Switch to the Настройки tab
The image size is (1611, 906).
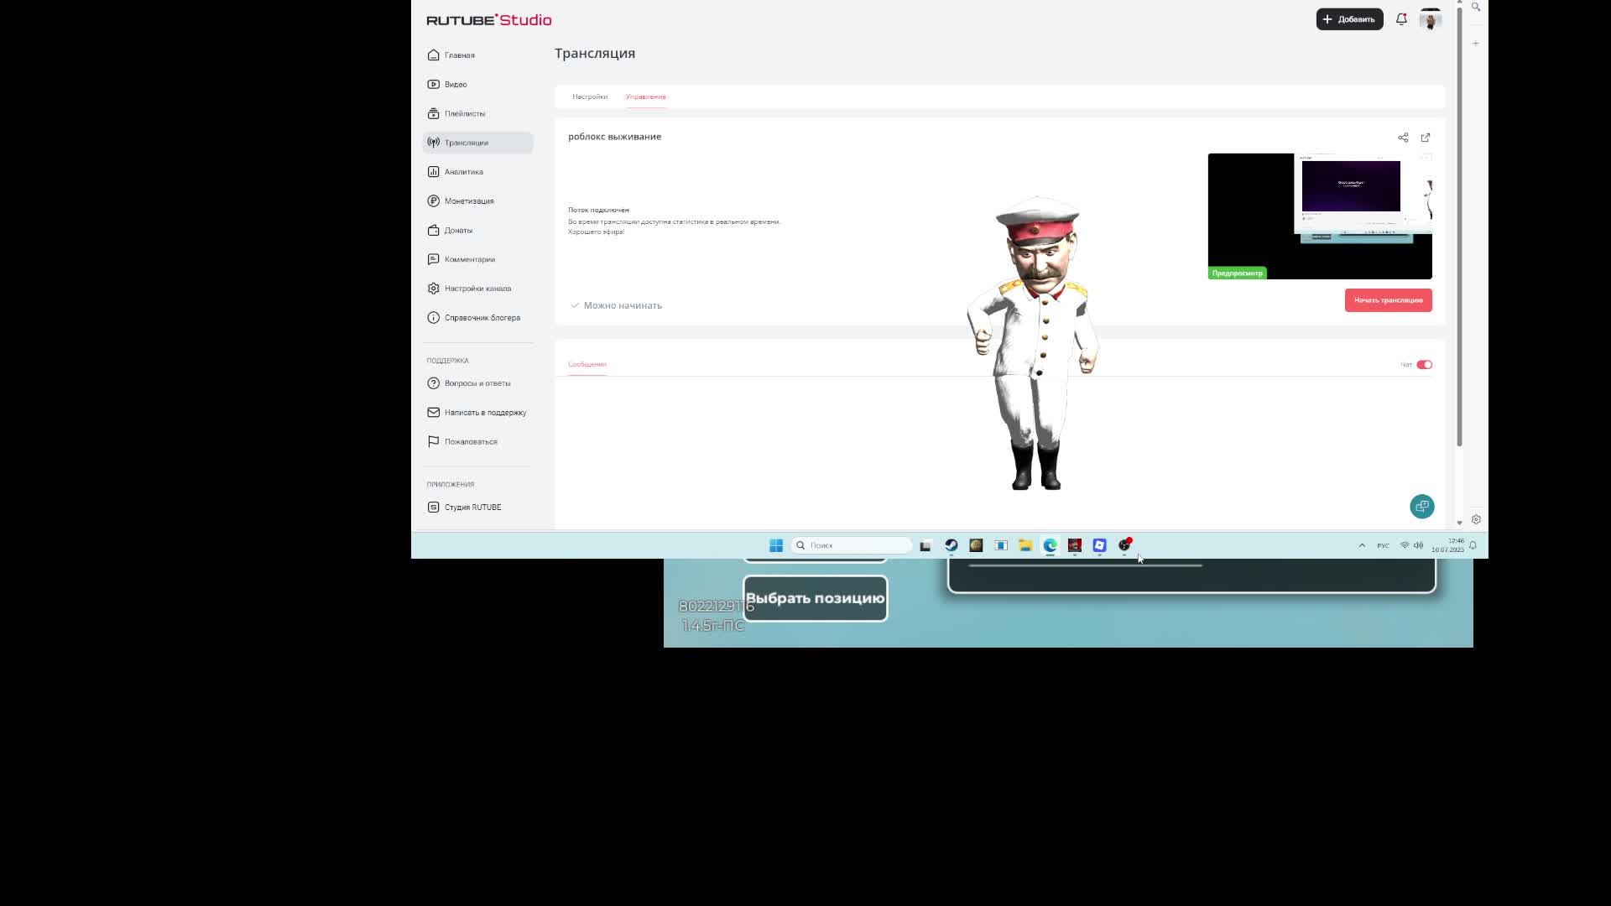point(590,96)
